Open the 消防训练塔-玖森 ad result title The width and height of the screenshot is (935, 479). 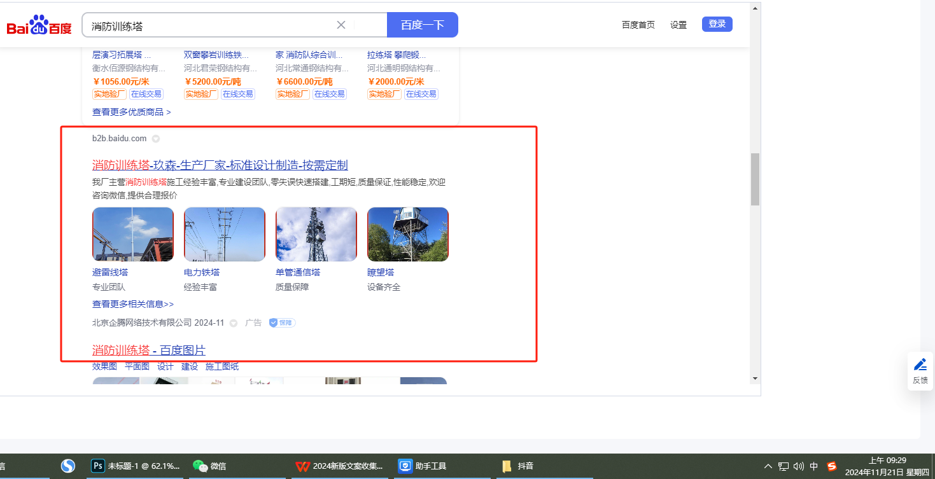[x=220, y=165]
